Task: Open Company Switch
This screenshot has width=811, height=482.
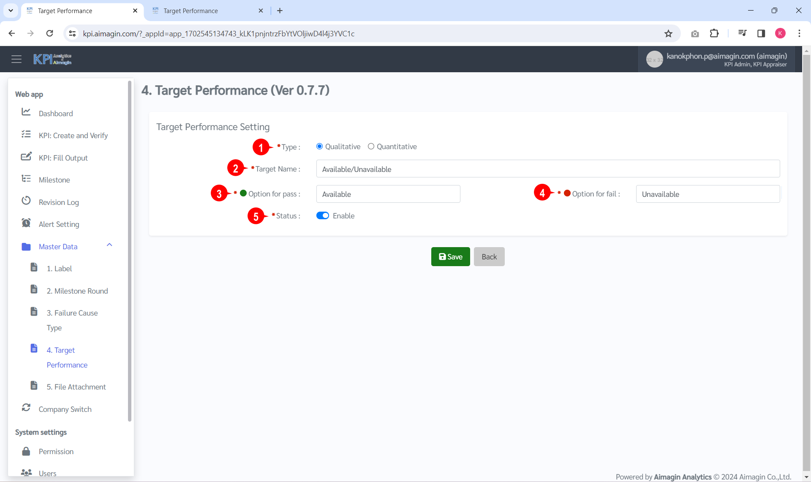Action: pyautogui.click(x=65, y=409)
